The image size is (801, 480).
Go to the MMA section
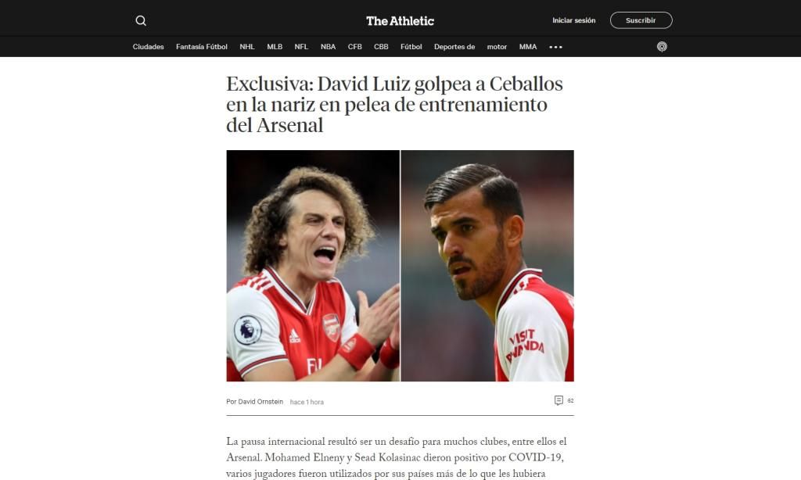click(528, 46)
